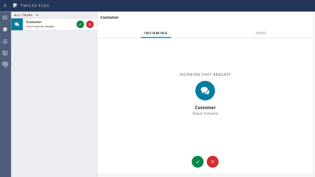The height and width of the screenshot is (177, 315).
Task: Accept the chat from task list
Action: click(x=80, y=24)
